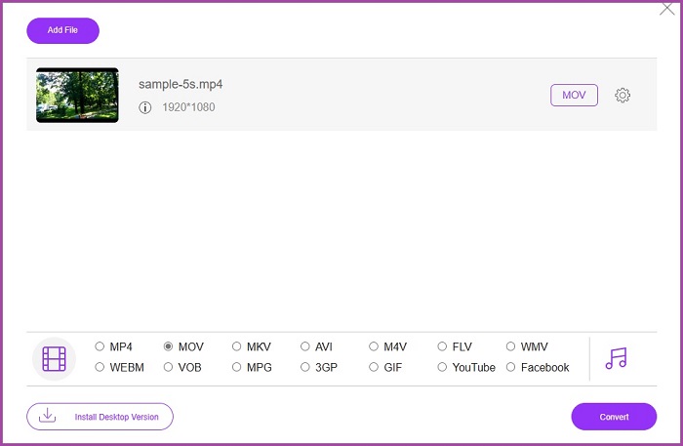Select the AVI radio button
683x446 pixels.
tap(305, 346)
